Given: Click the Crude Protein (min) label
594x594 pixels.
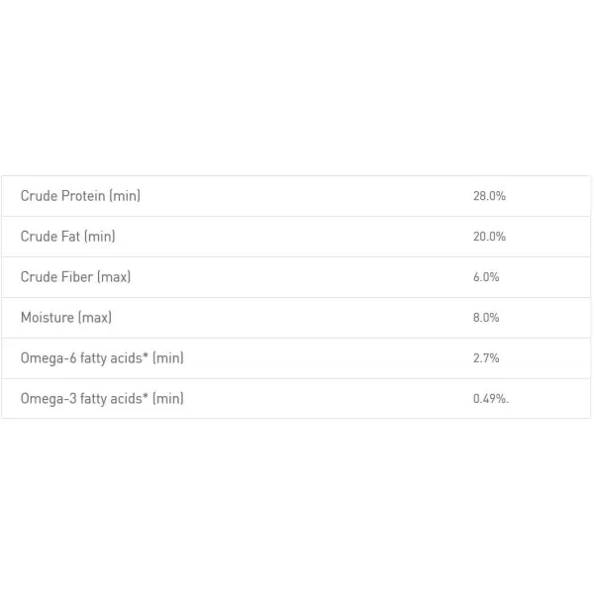Looking at the screenshot, I should coord(80,196).
